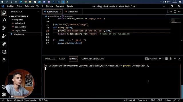Image resolution: width=183 pixels, height=102 pixels.
Task: Change indentation via Espacios: 4
Action: tap(142, 100)
